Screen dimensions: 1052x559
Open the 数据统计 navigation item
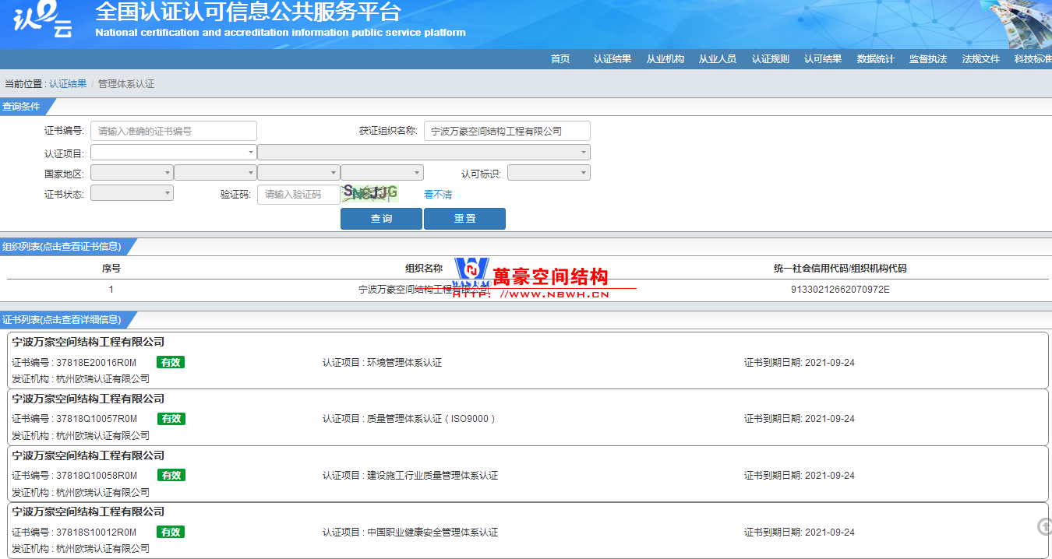pyautogui.click(x=875, y=59)
